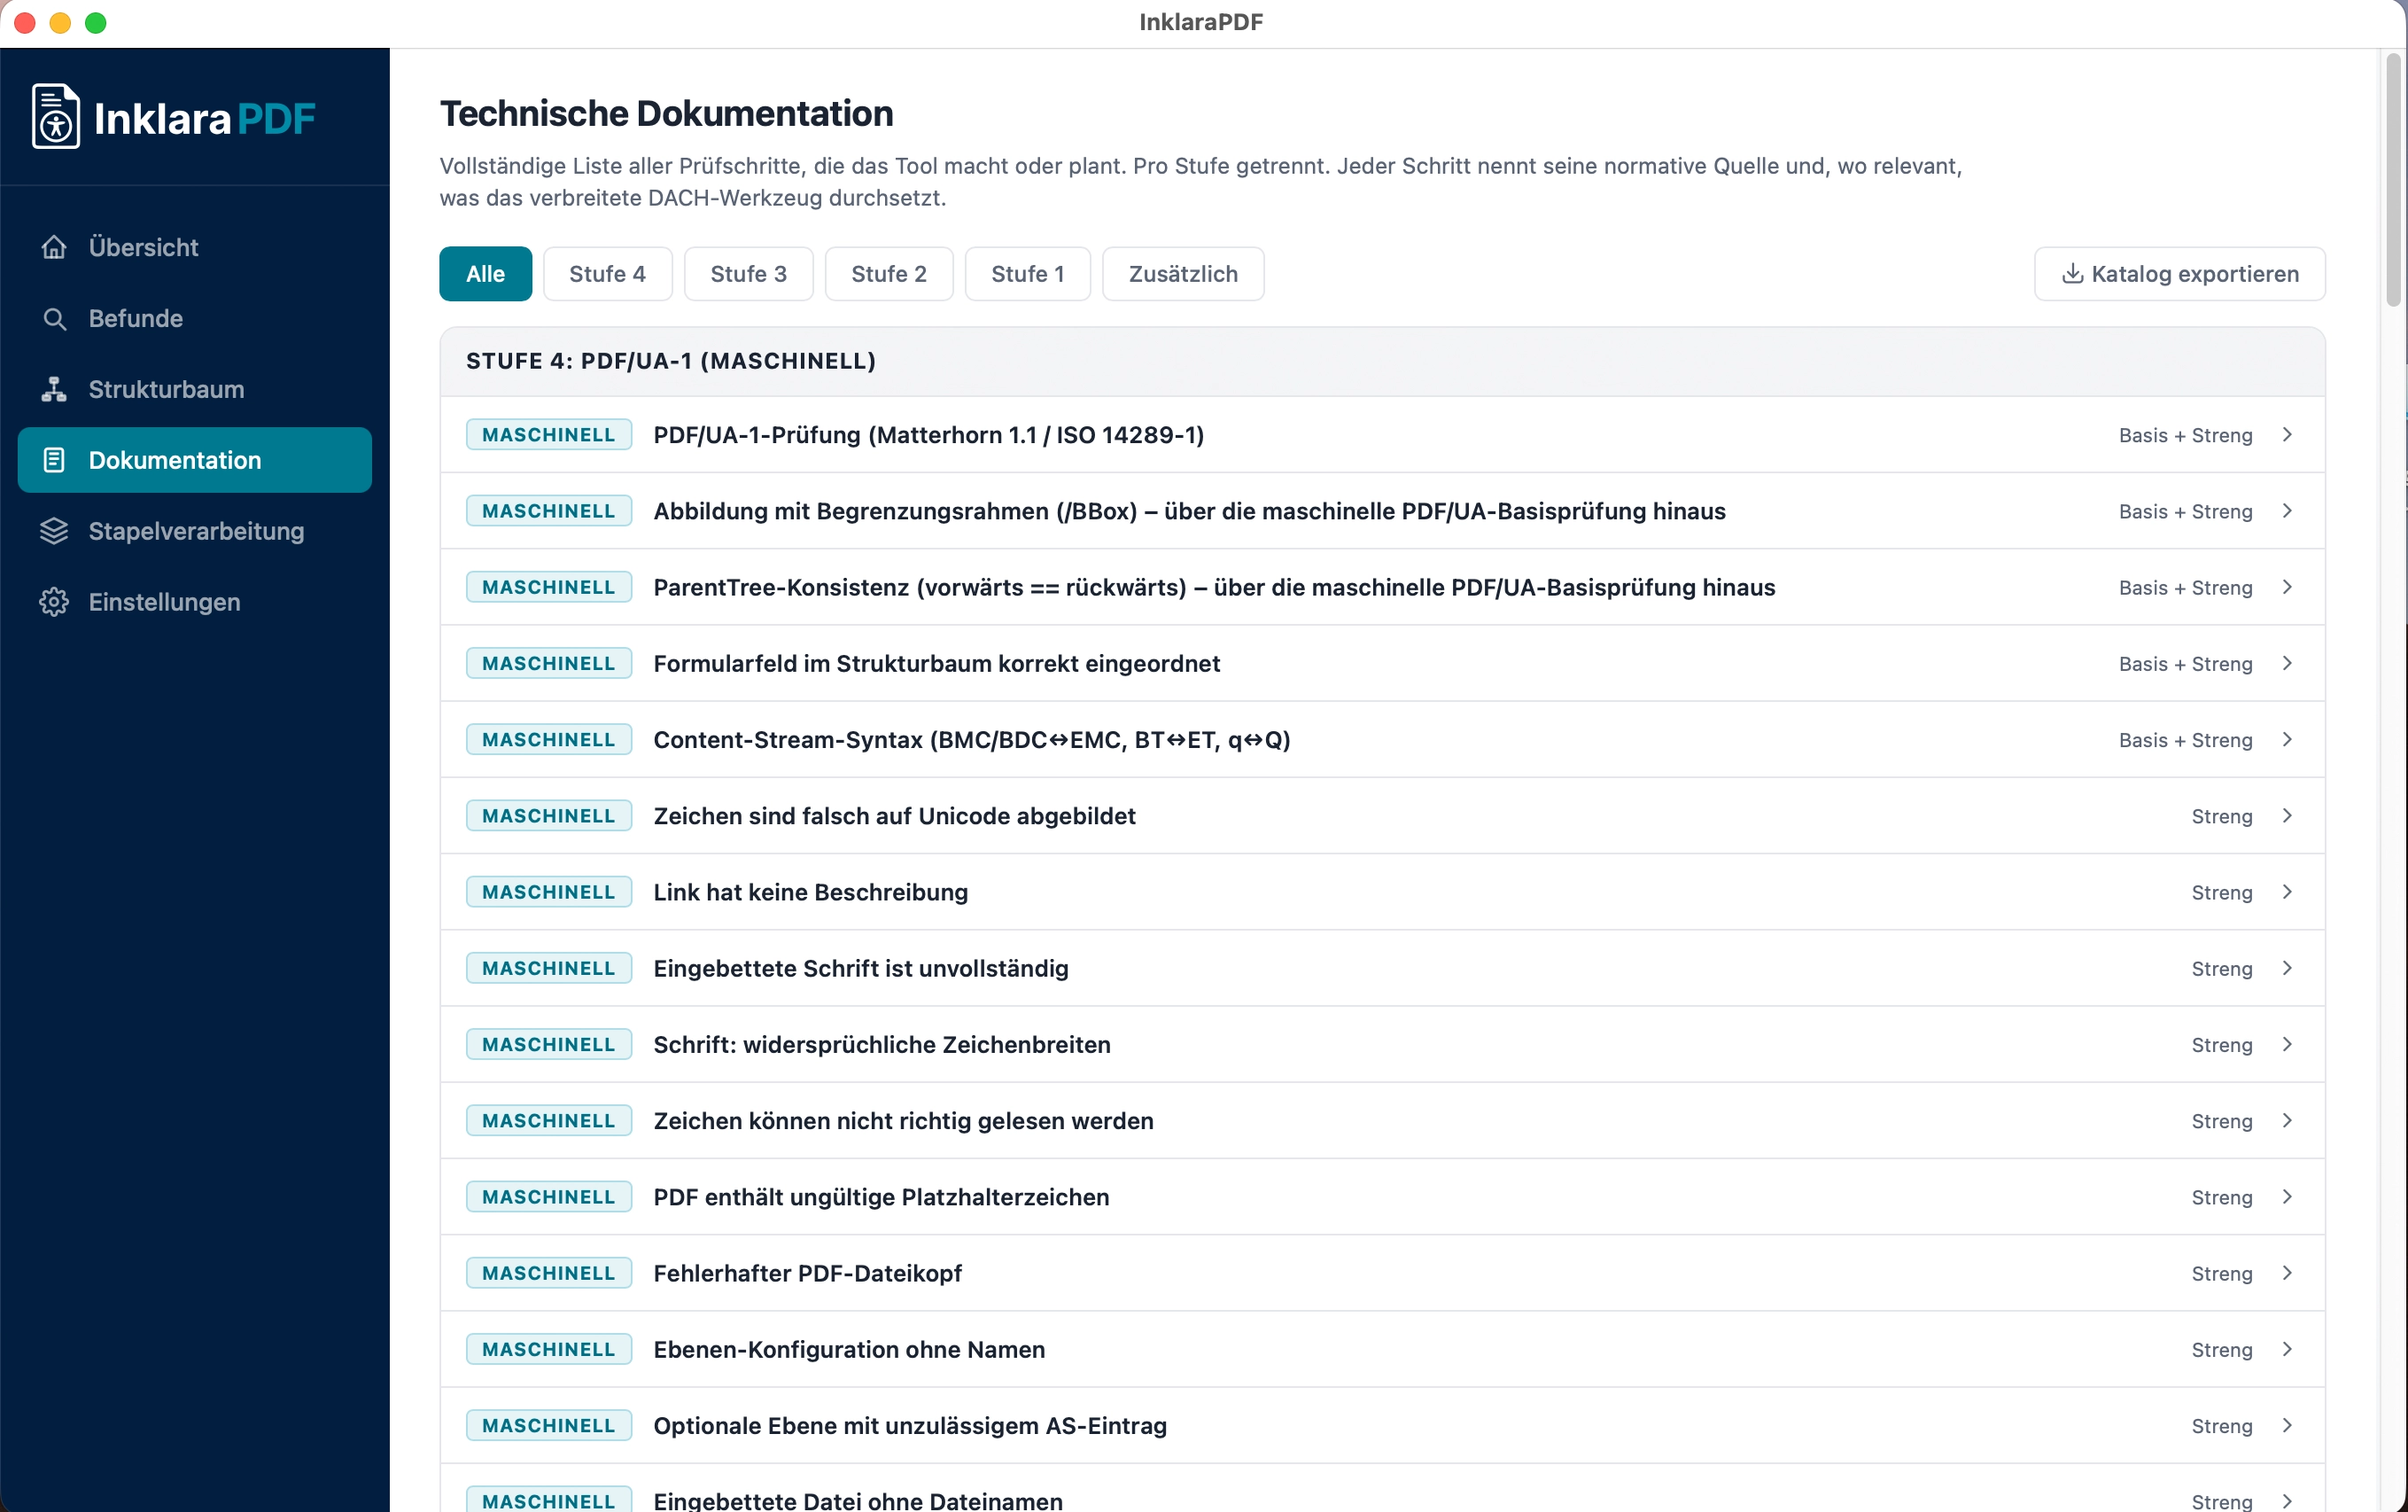Expand Link hat keine Beschreibung chevron
The width and height of the screenshot is (2408, 1512).
(x=2287, y=892)
